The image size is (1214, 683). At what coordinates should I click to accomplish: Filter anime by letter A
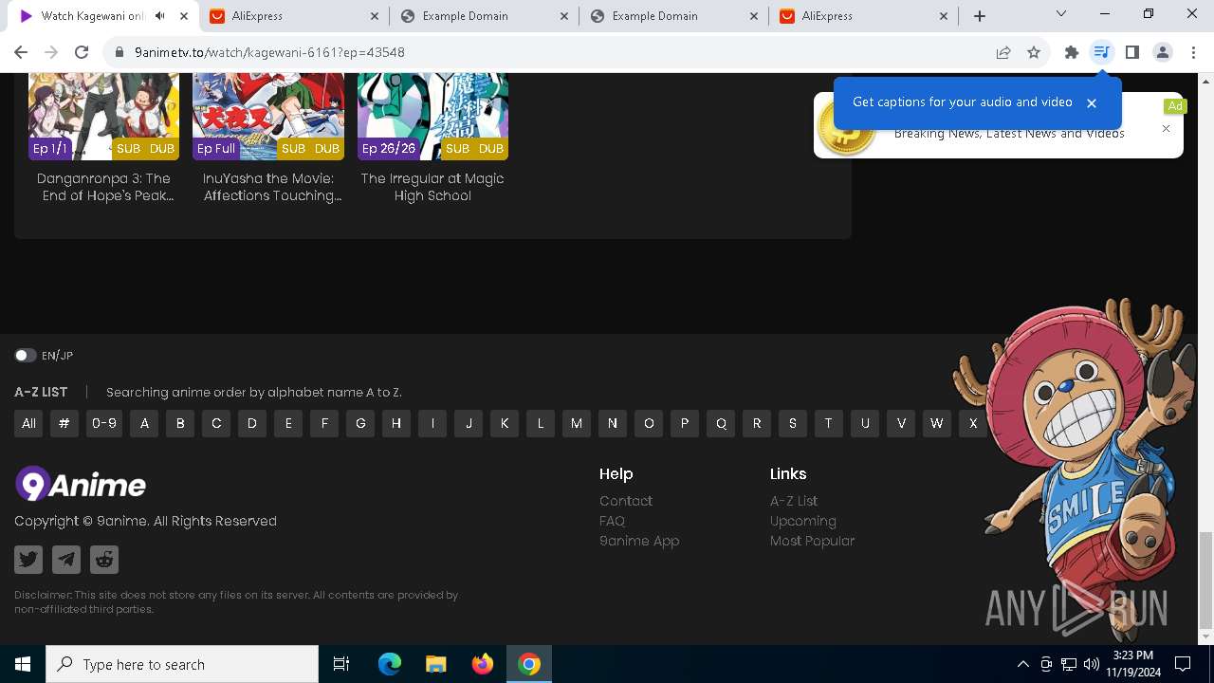click(144, 423)
